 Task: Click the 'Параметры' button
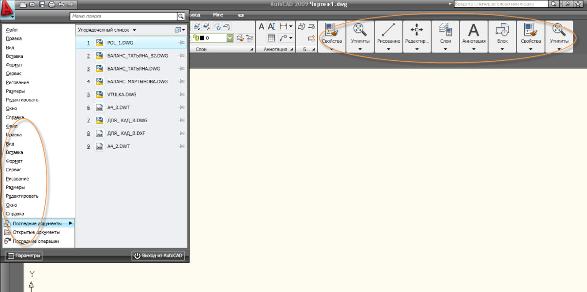click(x=24, y=255)
